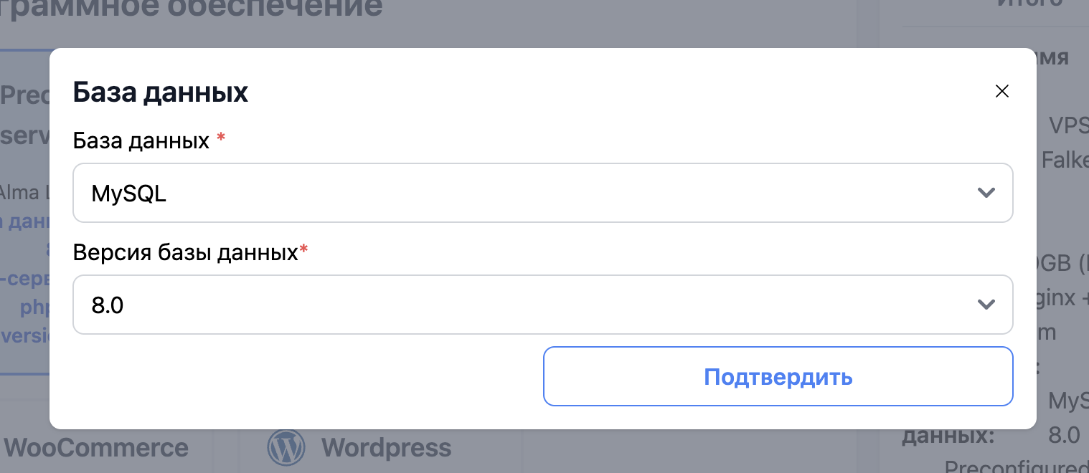Click the WordPress logo icon
Viewport: 1089px width, 473px height.
point(286,448)
